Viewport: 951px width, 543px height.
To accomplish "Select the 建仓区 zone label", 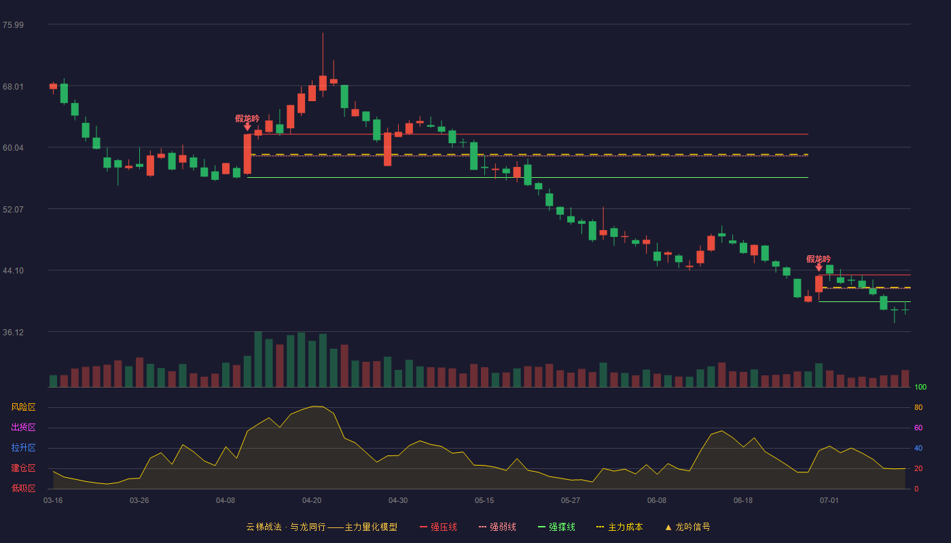I will (23, 468).
